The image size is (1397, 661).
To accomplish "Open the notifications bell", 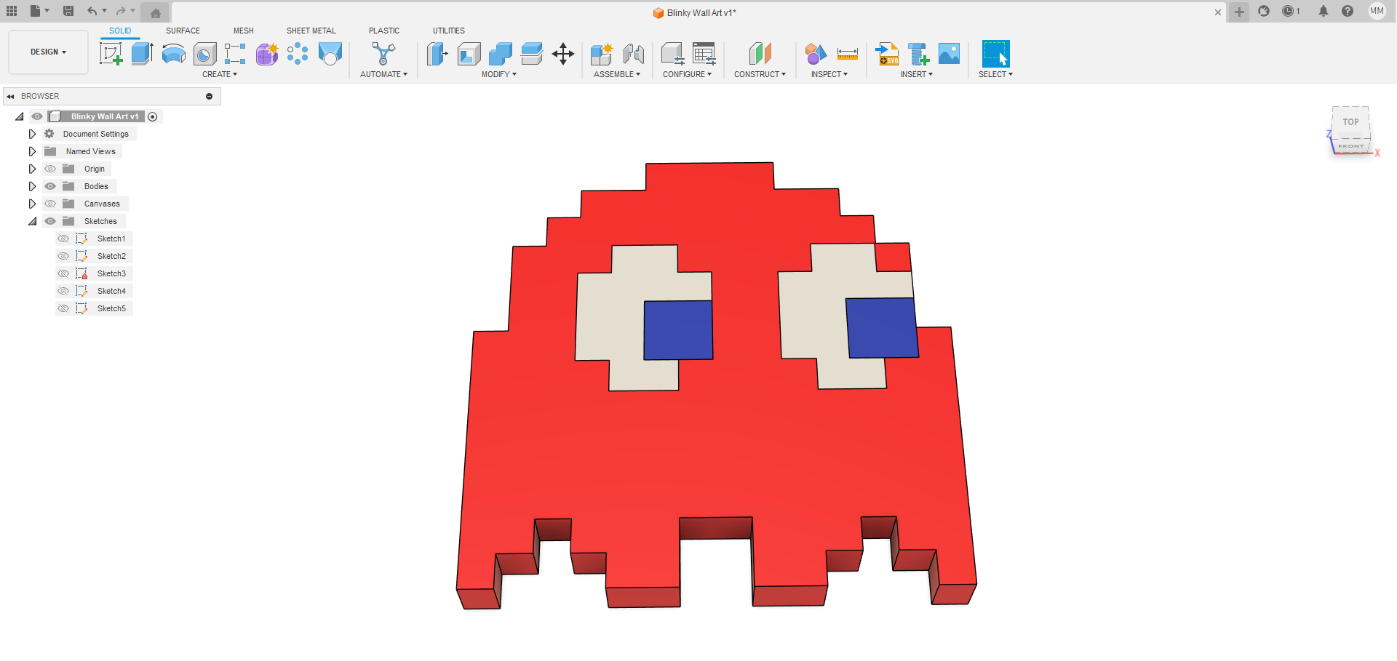I will [x=1324, y=11].
